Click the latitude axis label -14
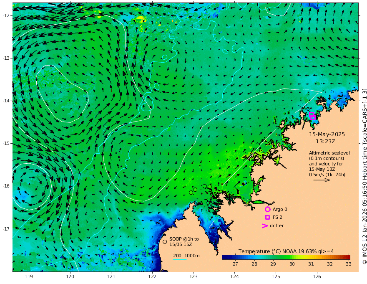Image resolution: width=367 pixels, height=284 pixels. coord(6,101)
